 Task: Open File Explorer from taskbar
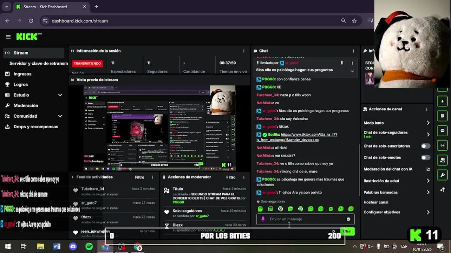(x=40, y=247)
